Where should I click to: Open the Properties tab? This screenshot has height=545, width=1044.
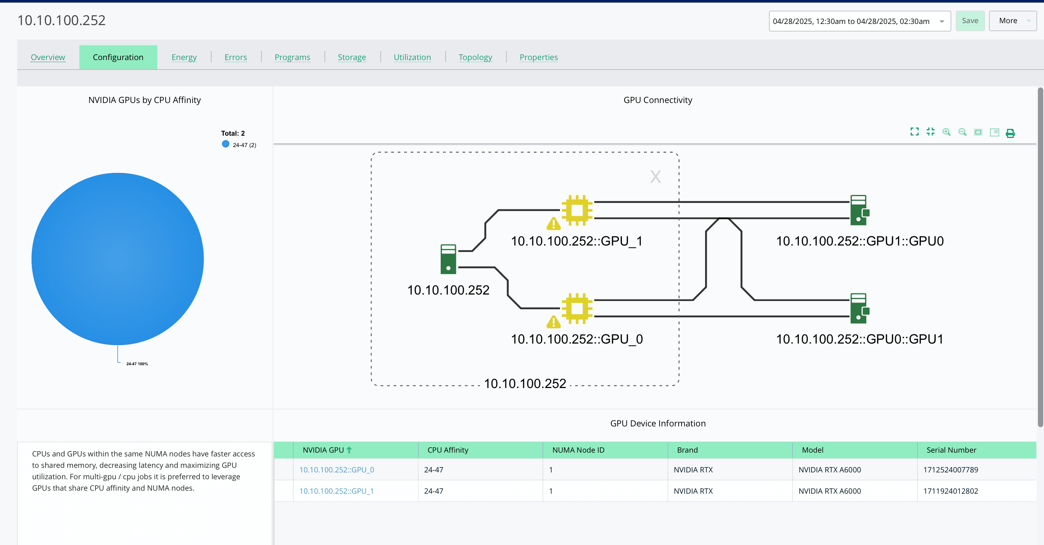click(539, 57)
